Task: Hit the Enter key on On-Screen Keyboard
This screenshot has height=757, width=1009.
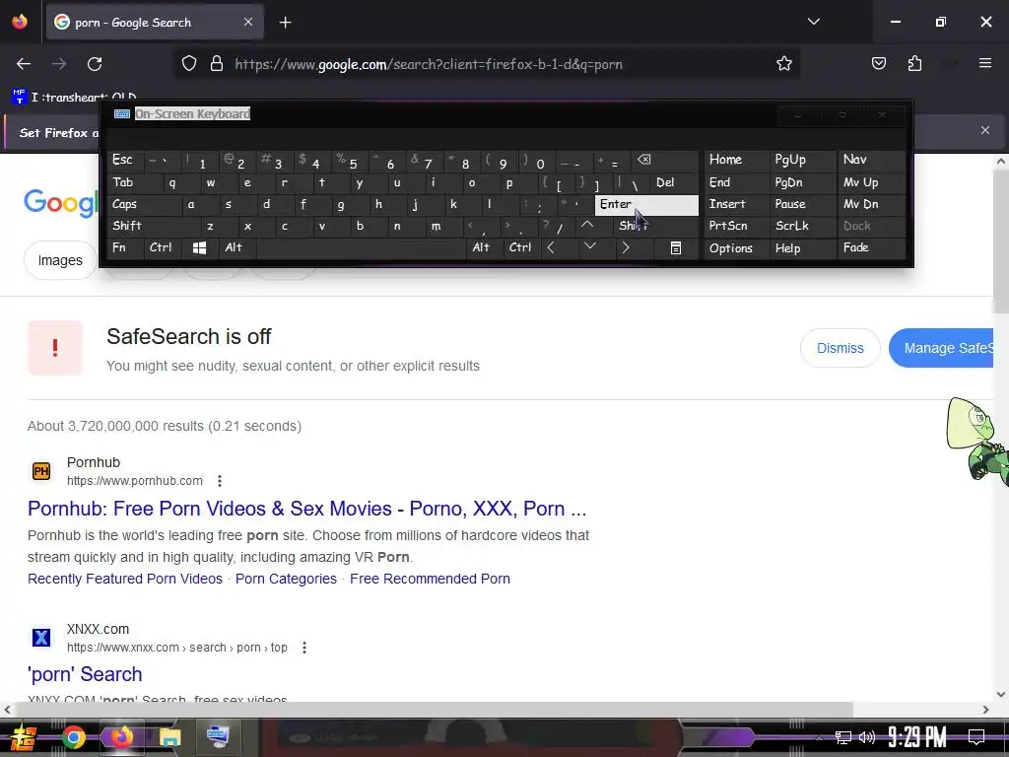Action: coord(646,205)
